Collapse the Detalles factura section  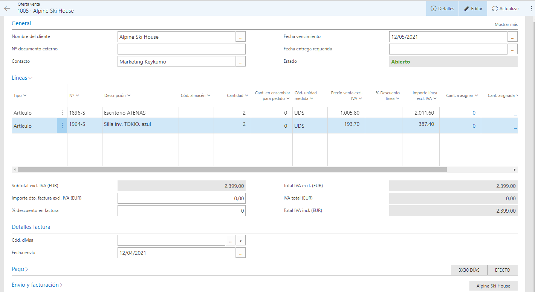31,227
